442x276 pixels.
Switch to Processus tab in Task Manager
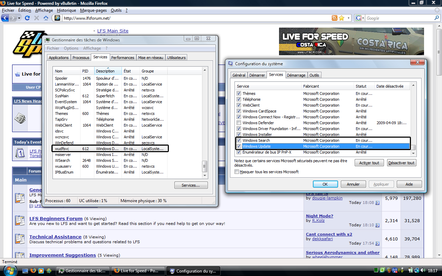point(81,58)
